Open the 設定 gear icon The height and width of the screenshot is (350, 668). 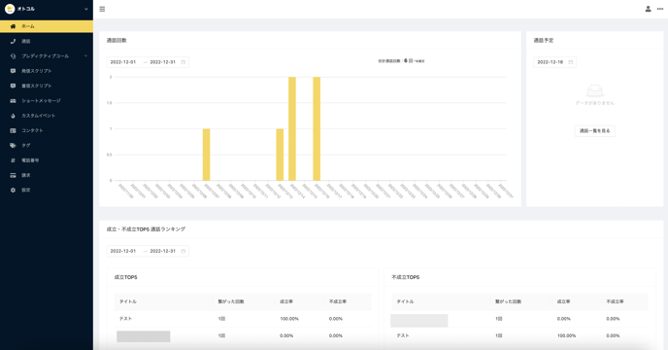(x=13, y=190)
